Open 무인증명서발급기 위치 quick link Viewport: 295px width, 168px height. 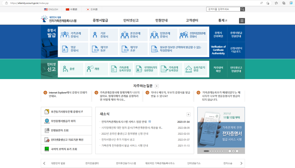66,121
